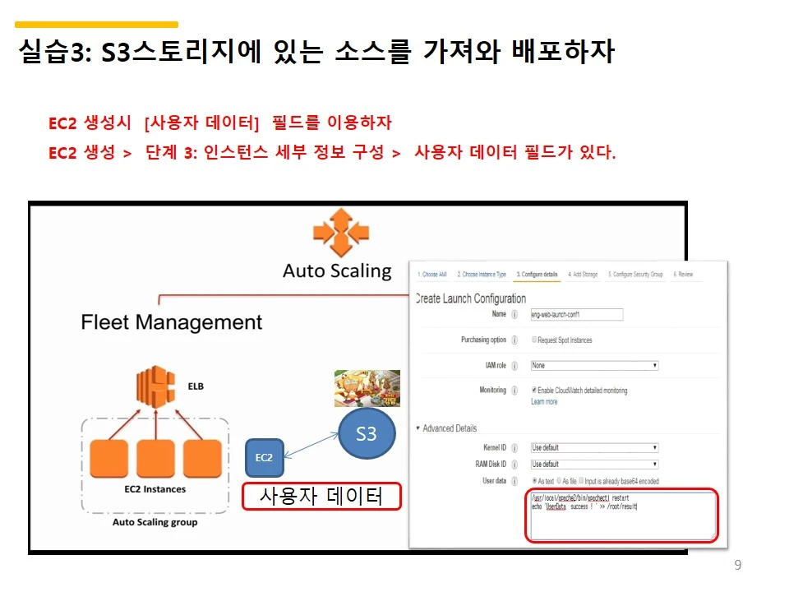Open the info tooltip beside User data
The height and width of the screenshot is (592, 789).
[x=514, y=480]
